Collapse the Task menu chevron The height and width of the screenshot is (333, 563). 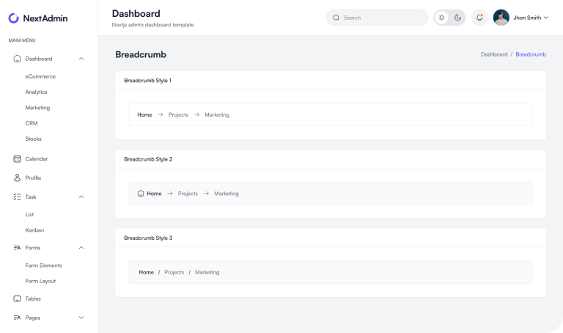81,197
